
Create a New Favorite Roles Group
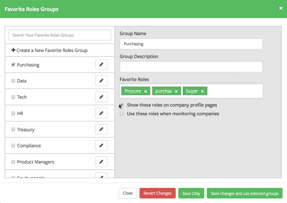[x=49, y=50]
